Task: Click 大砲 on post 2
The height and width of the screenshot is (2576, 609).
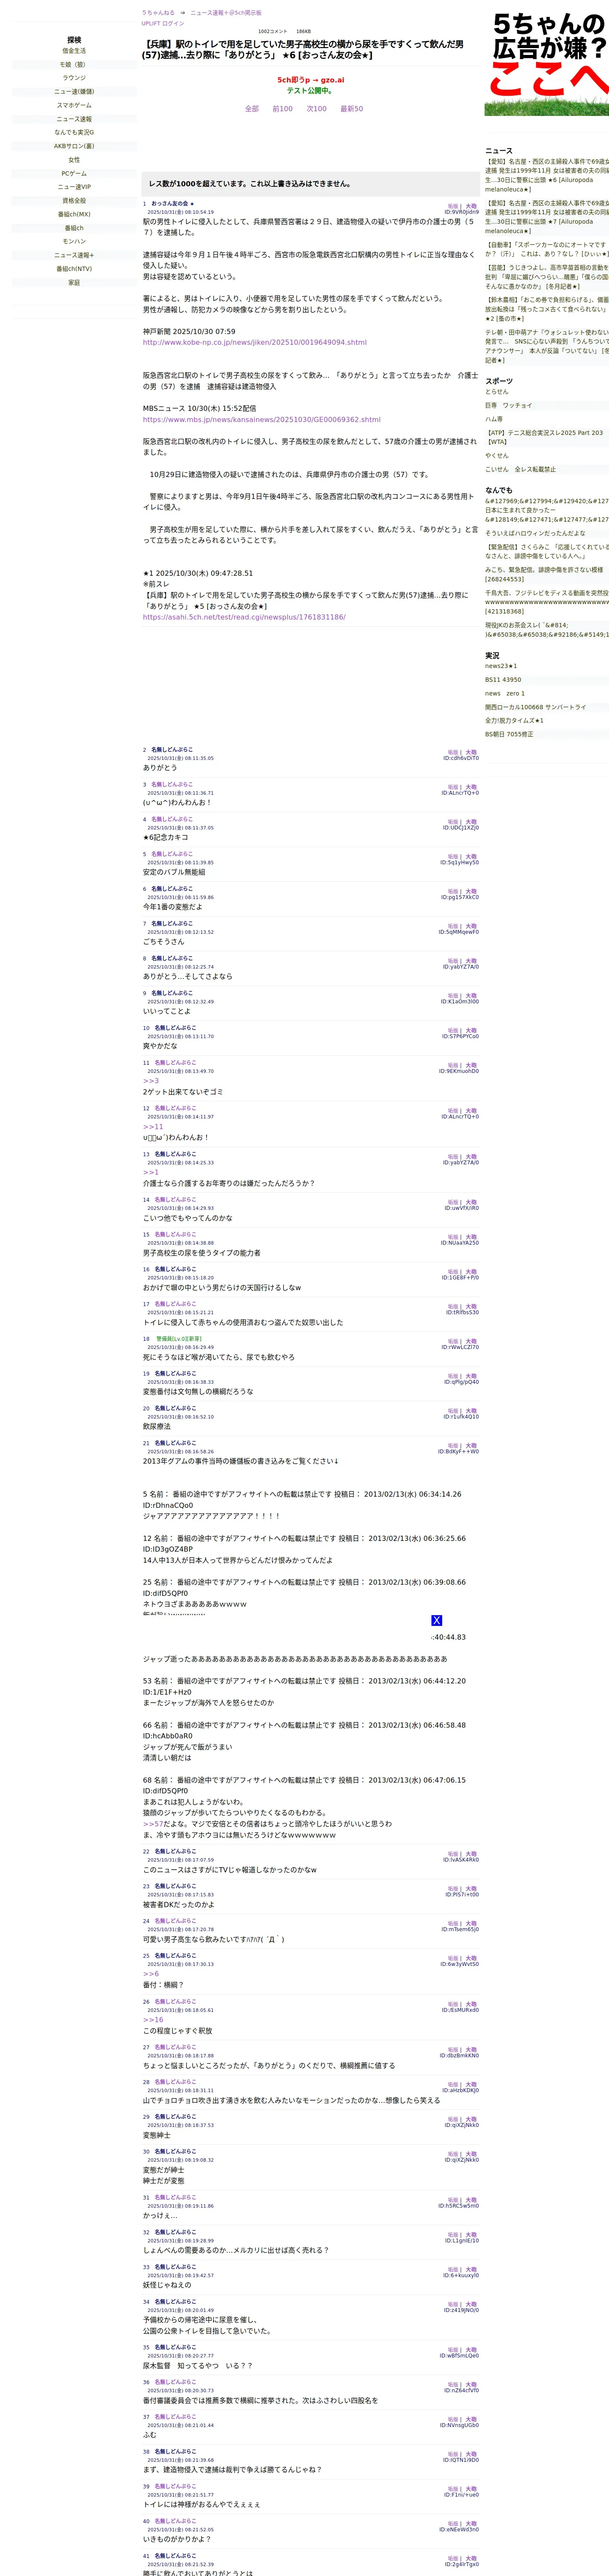Action: pos(471,753)
